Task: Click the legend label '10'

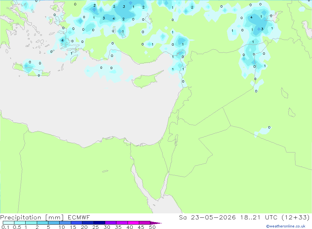Action: pyautogui.click(x=62, y=227)
